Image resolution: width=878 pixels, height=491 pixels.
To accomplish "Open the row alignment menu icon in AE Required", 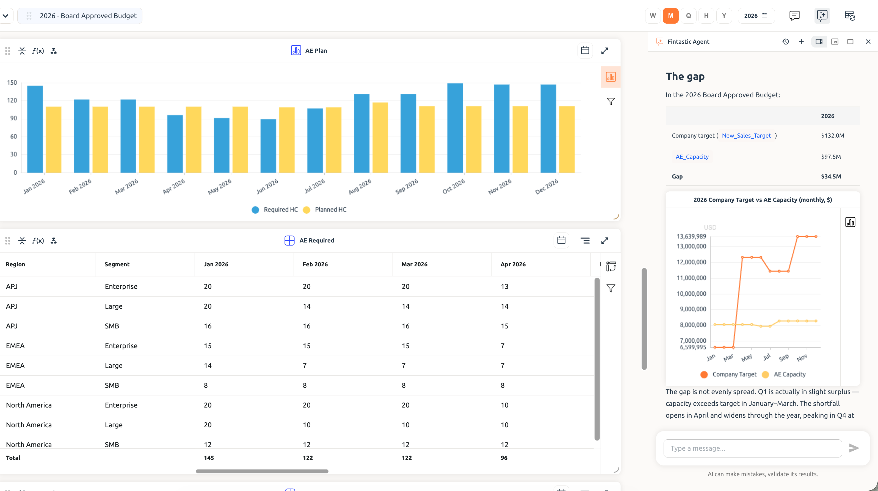I will [x=585, y=241].
